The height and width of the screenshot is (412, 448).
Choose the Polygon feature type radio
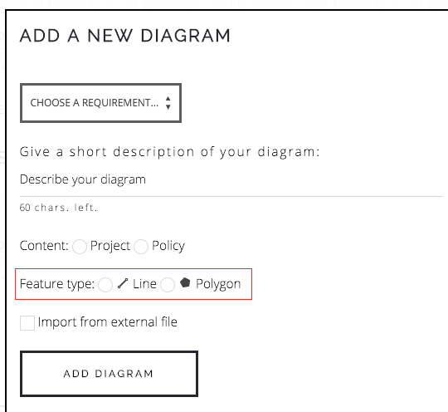click(x=168, y=285)
